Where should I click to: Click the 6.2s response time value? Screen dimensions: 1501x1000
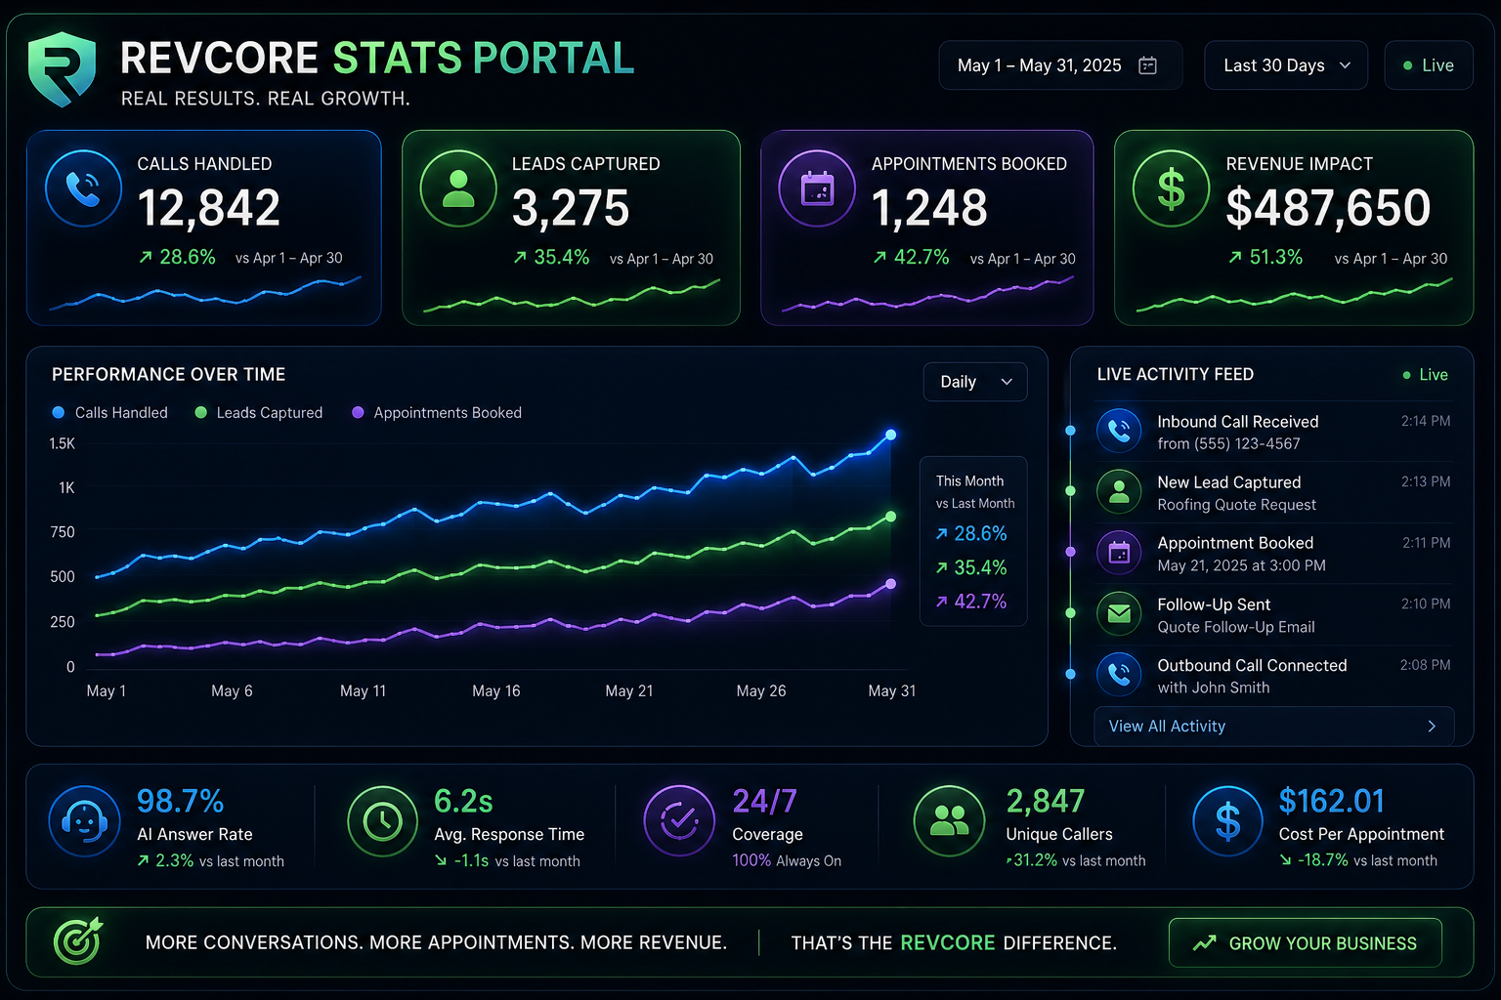click(x=463, y=802)
